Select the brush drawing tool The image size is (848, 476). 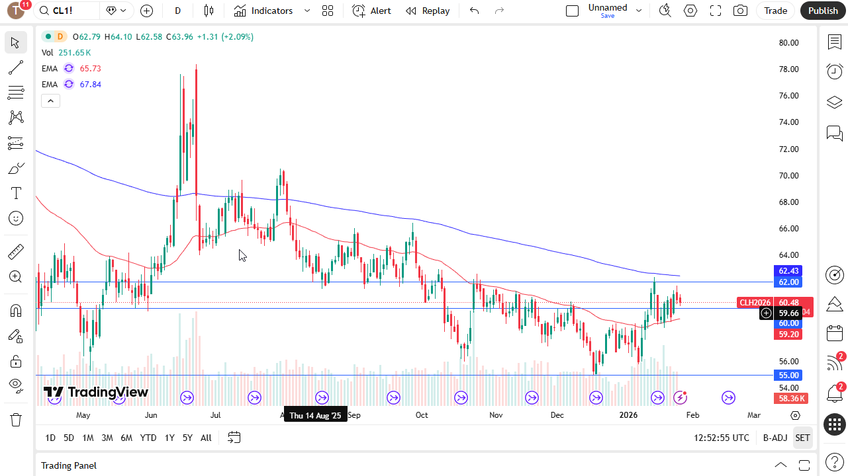coord(16,168)
